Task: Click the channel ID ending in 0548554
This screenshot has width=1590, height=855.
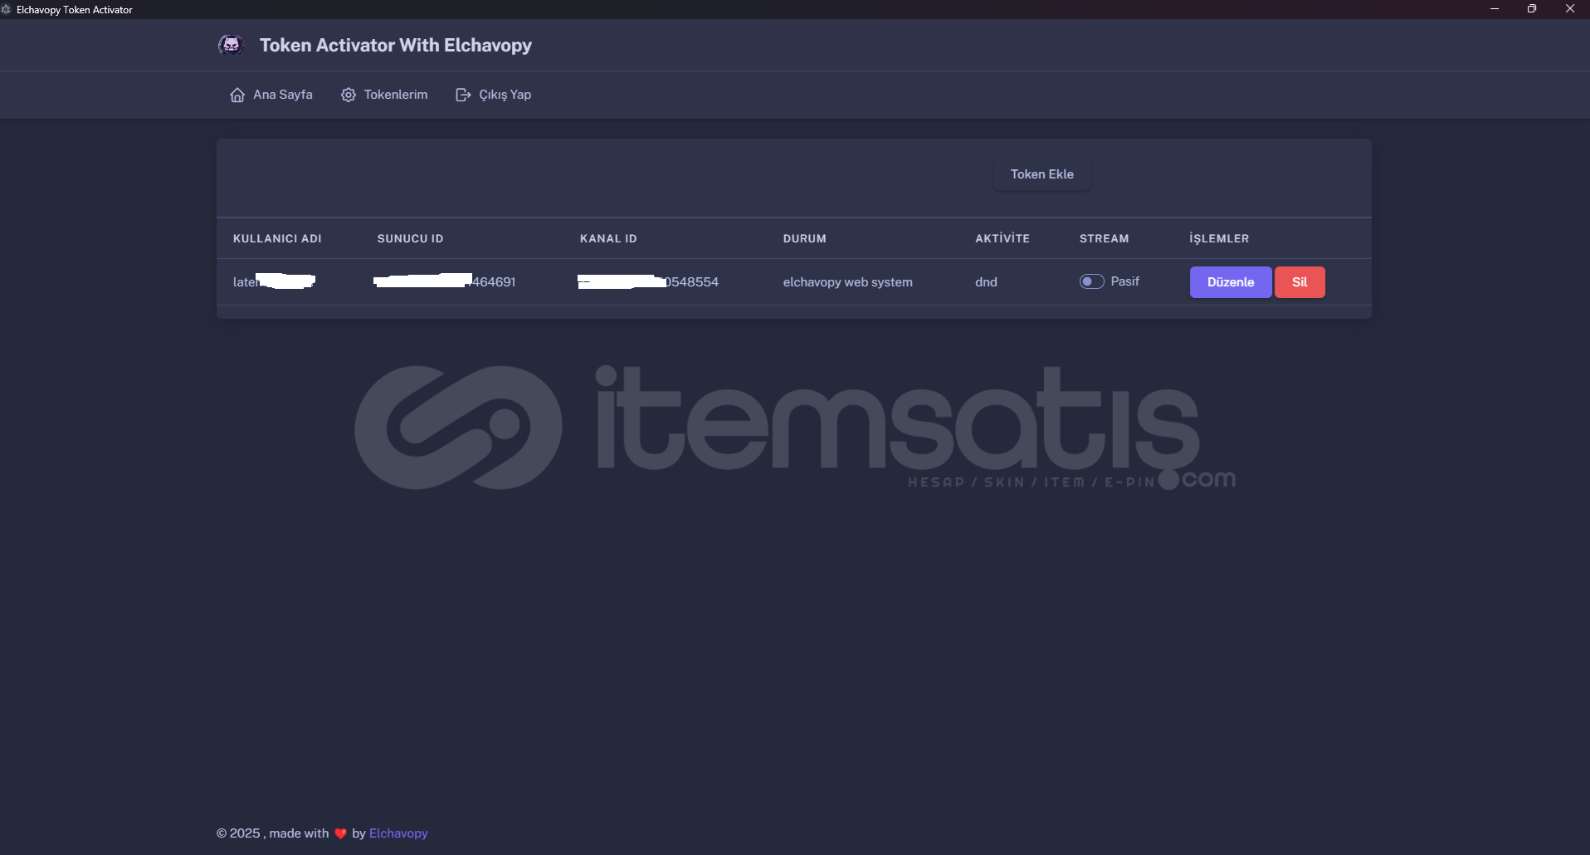Action: tap(648, 281)
